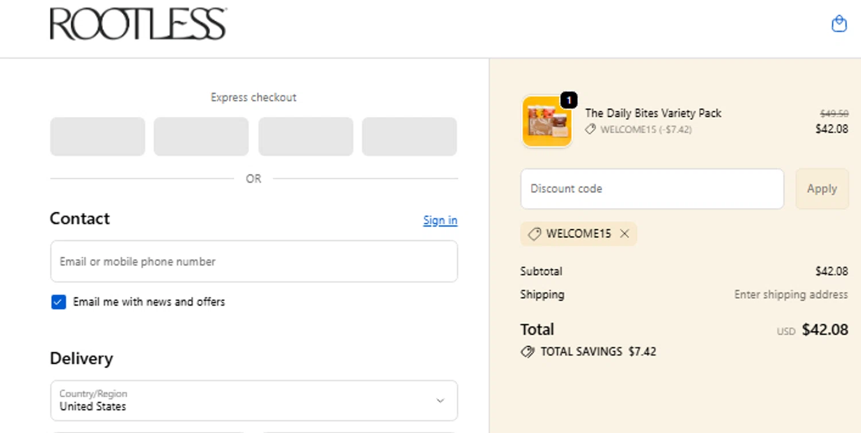Image resolution: width=861 pixels, height=433 pixels.
Task: Open the Country/Region dropdown
Action: pos(254,400)
